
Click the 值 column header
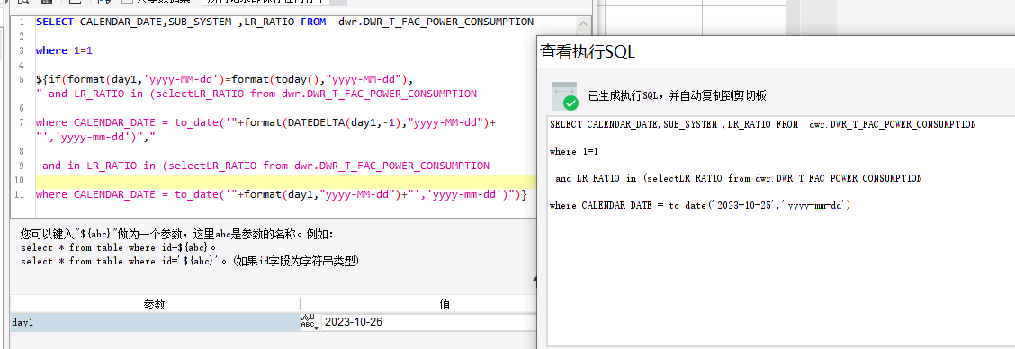click(x=445, y=304)
